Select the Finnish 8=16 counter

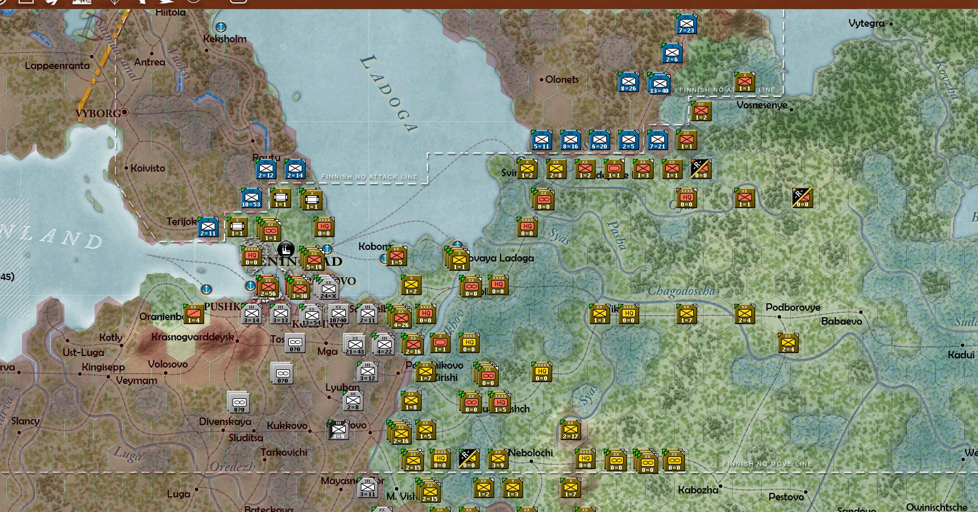point(571,140)
